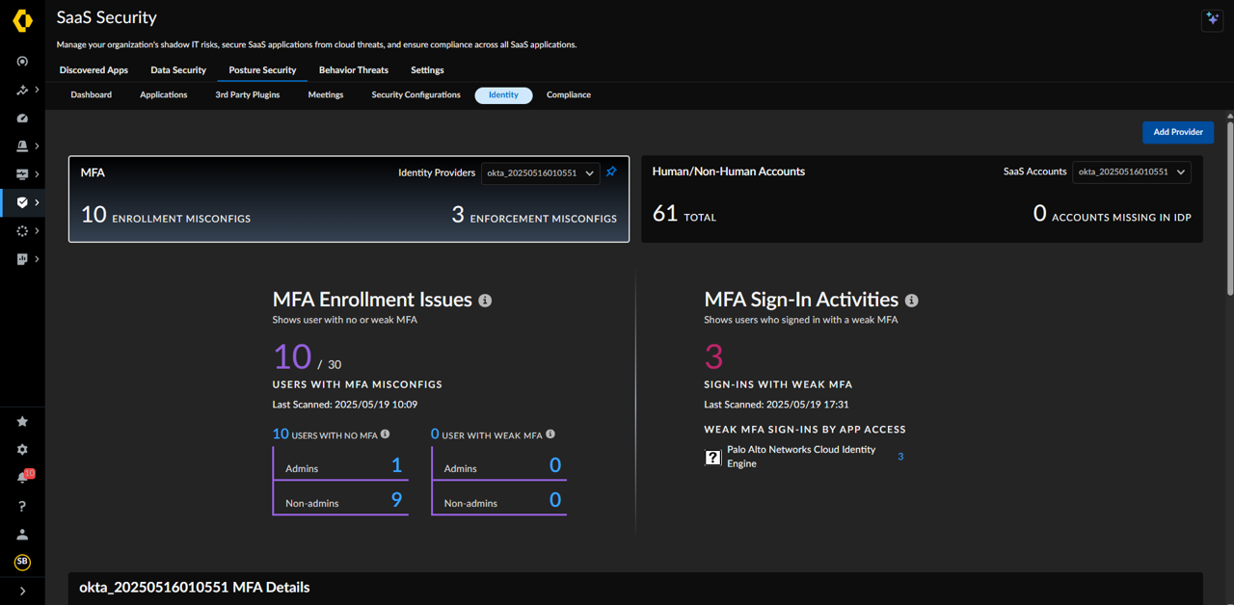Click the Non-admins count 9 under No MFA
This screenshot has height=605, width=1234.
tap(396, 499)
